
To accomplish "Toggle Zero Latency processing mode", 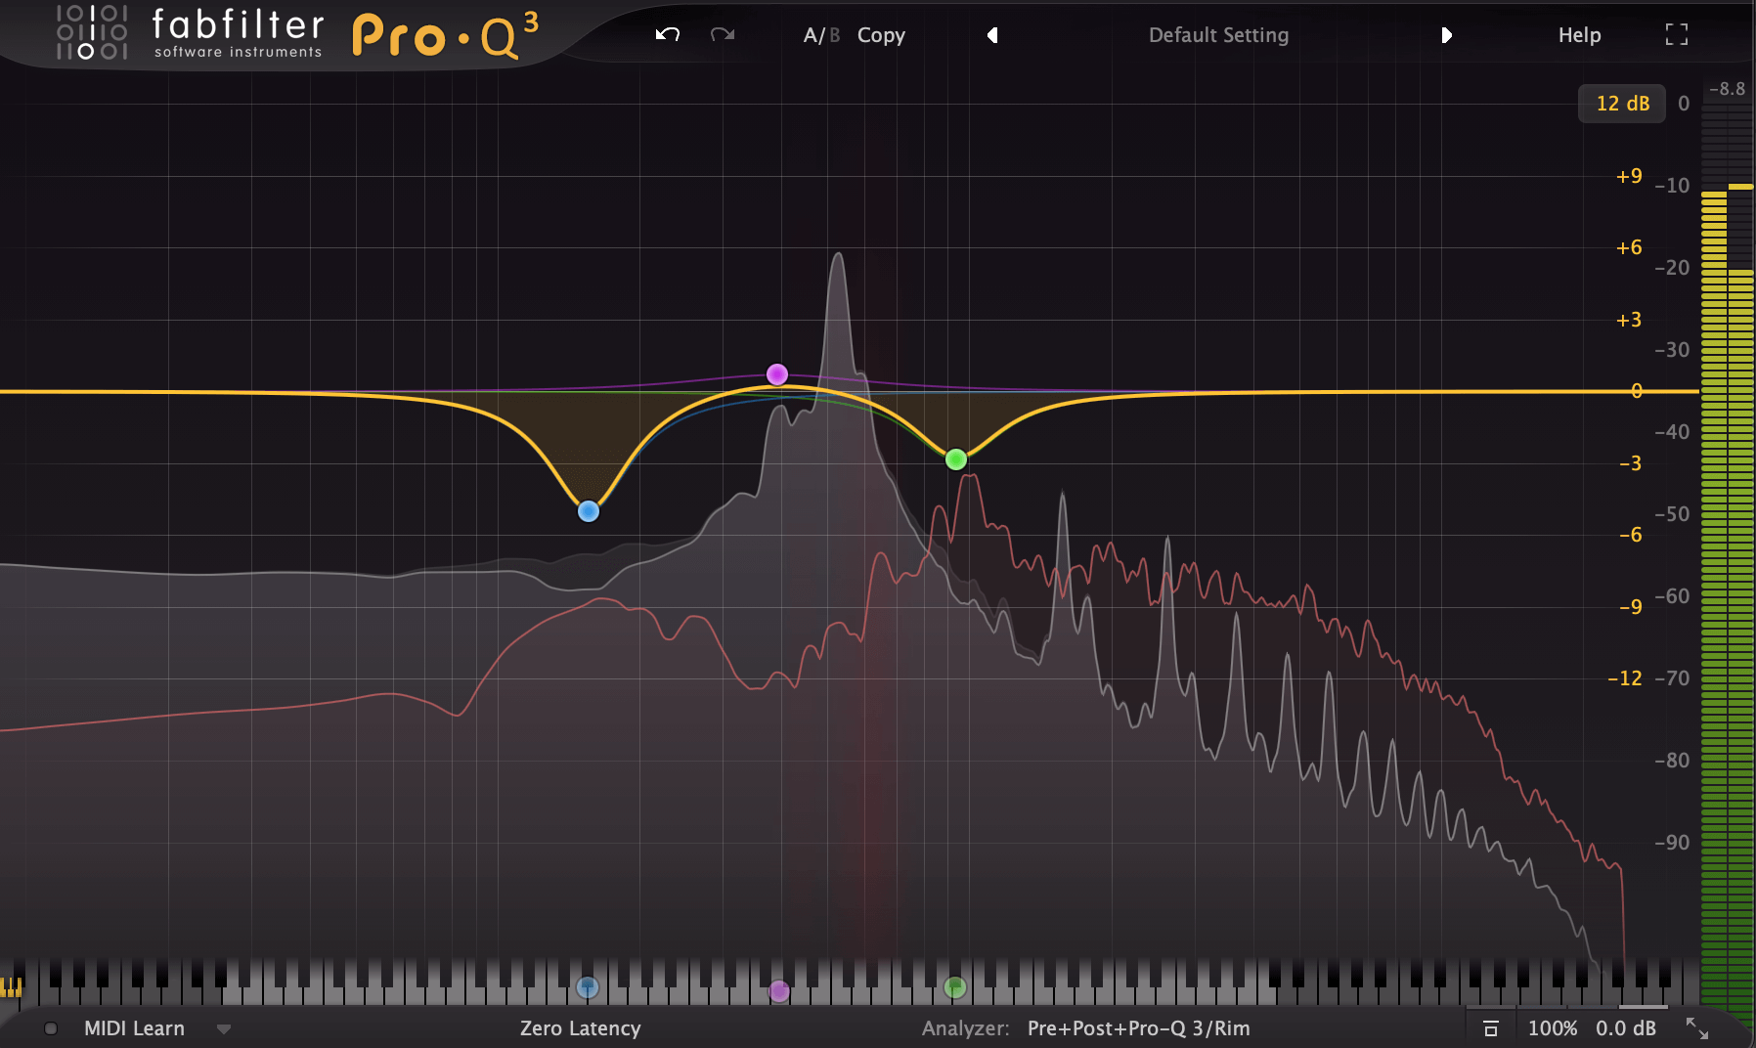I will coord(581,1027).
